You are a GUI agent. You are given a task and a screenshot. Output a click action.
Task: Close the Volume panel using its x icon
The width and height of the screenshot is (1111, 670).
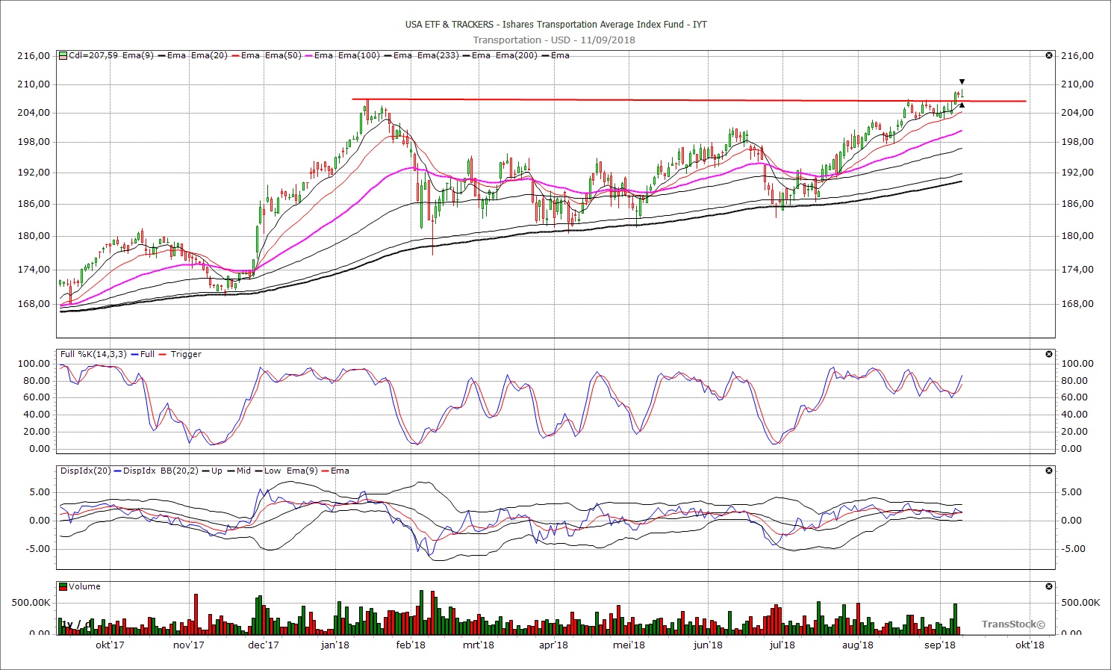click(x=1049, y=586)
